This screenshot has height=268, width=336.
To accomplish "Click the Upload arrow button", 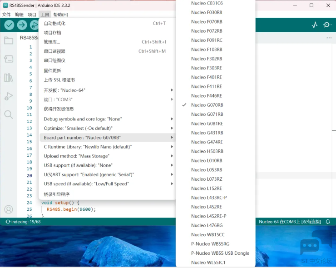I will 22,25.
